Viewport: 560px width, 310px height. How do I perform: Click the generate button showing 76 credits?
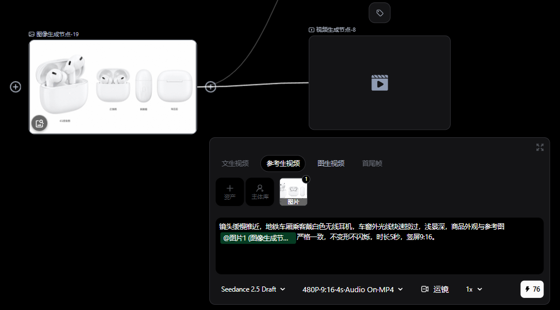(x=532, y=289)
